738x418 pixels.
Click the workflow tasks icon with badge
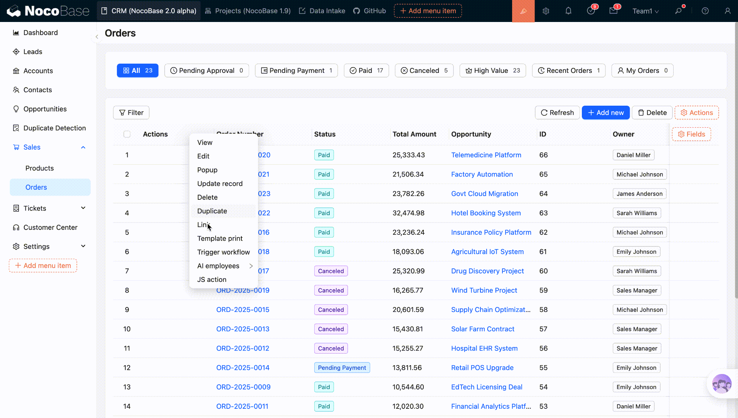[590, 11]
